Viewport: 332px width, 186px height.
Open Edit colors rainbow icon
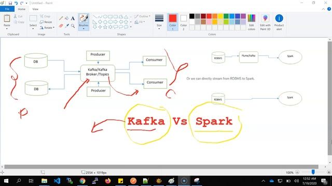point(252,19)
